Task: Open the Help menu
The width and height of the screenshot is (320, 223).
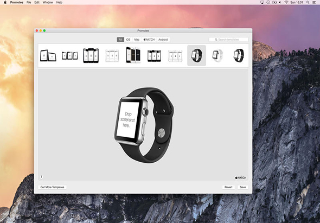Action: [x=59, y=2]
